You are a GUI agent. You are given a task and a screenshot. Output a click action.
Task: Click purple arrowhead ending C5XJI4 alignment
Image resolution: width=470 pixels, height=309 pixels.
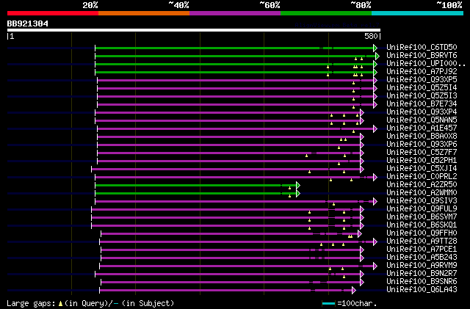[362, 170]
